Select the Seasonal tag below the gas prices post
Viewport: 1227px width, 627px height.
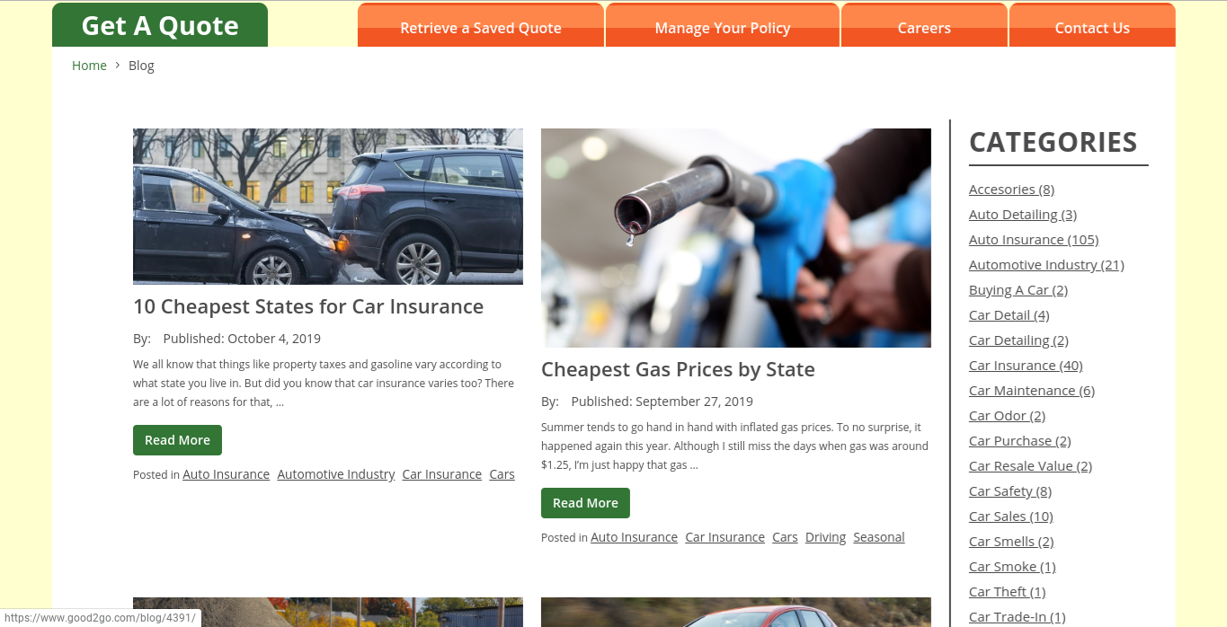(879, 537)
